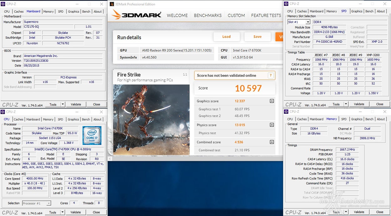
Task: Click the BIOS version T20150925133830 field
Action: (x=63, y=61)
